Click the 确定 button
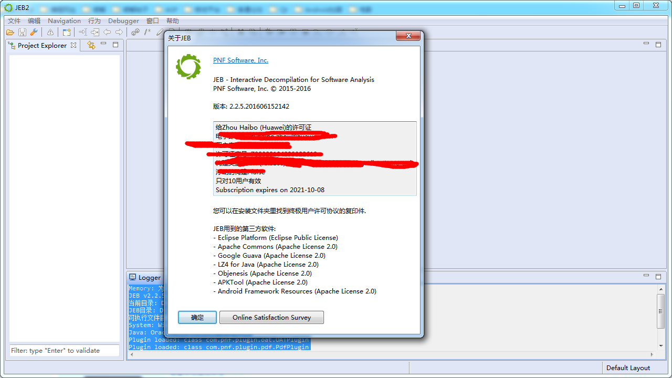672x378 pixels. [197, 317]
